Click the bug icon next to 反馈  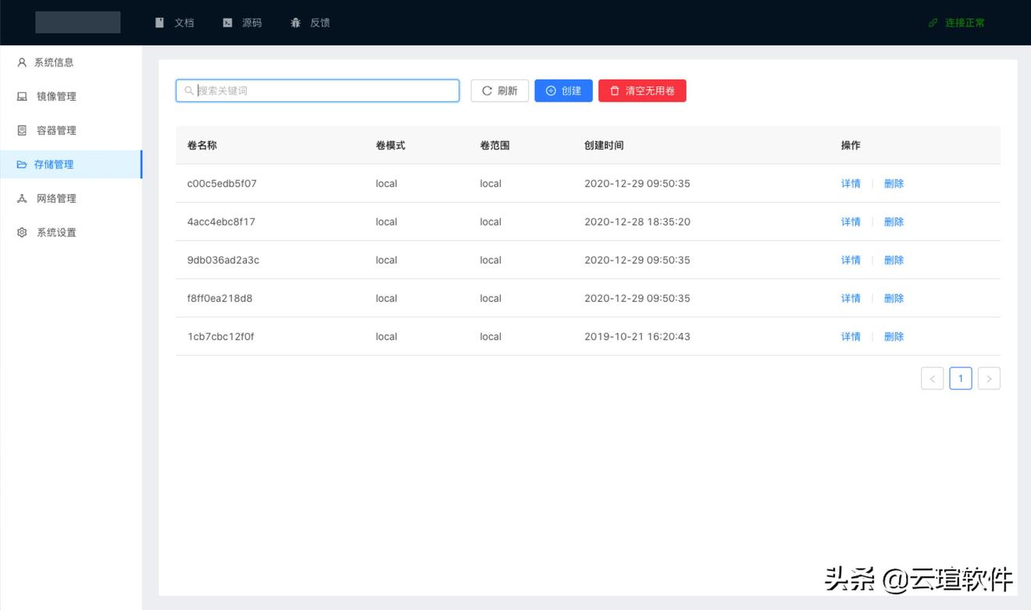[x=295, y=23]
